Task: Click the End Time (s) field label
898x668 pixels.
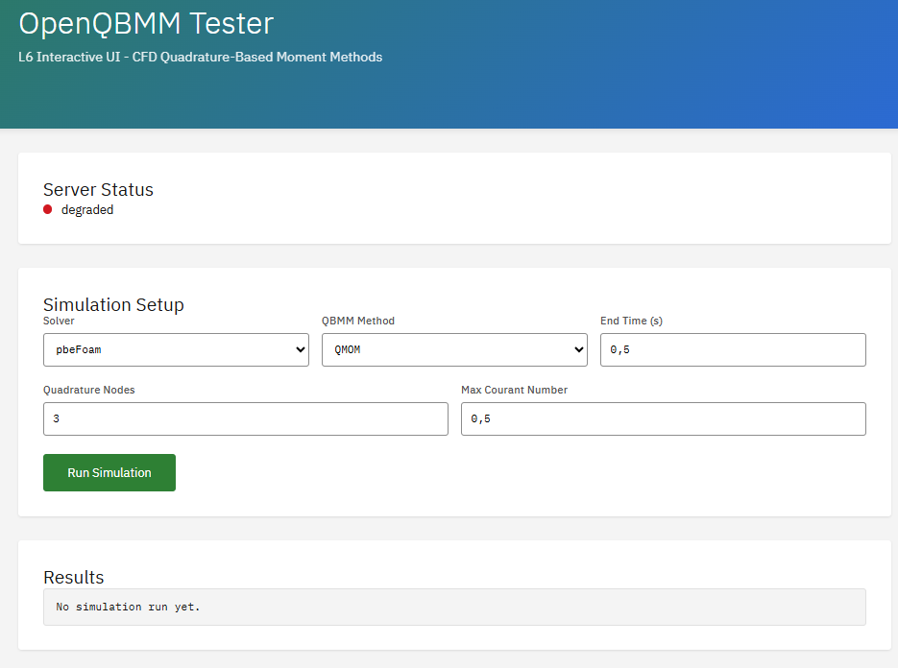Action: tap(630, 321)
